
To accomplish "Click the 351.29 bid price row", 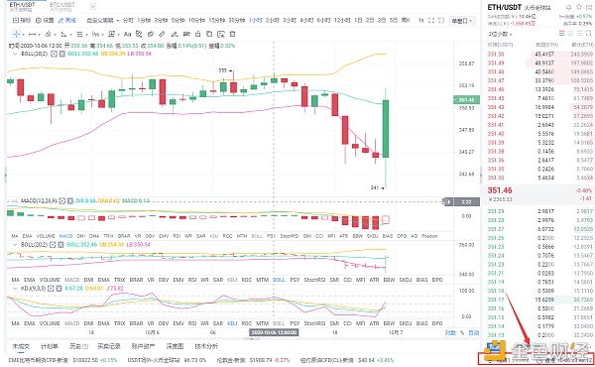I will pos(540,211).
